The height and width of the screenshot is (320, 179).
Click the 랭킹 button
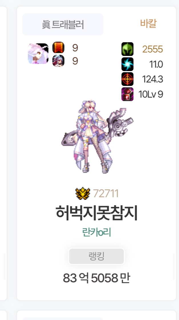(x=96, y=256)
